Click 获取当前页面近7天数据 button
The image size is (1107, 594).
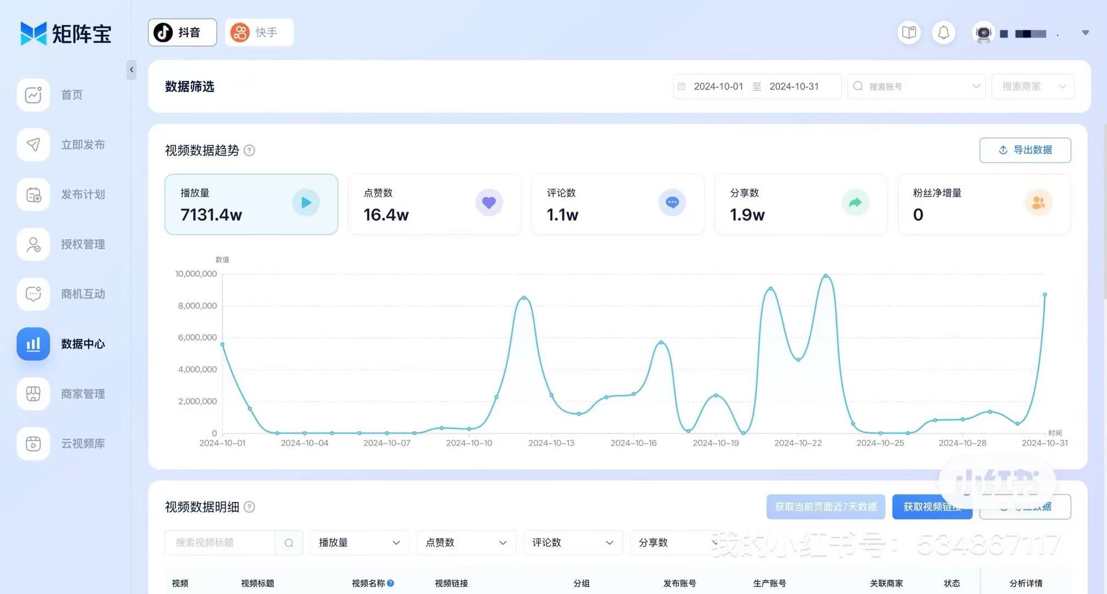tap(825, 507)
